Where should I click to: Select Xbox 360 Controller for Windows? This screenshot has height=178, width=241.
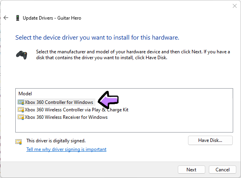pyautogui.click(x=59, y=102)
